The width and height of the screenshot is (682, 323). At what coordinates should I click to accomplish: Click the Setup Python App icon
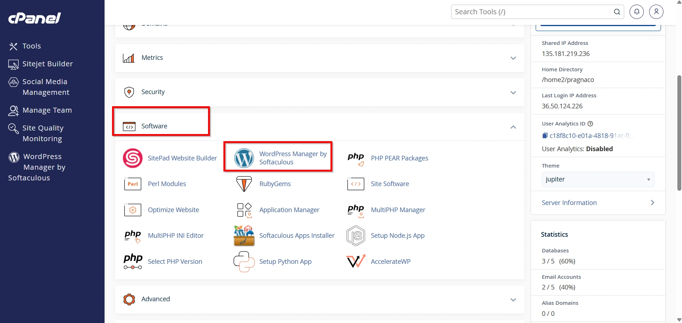(244, 262)
